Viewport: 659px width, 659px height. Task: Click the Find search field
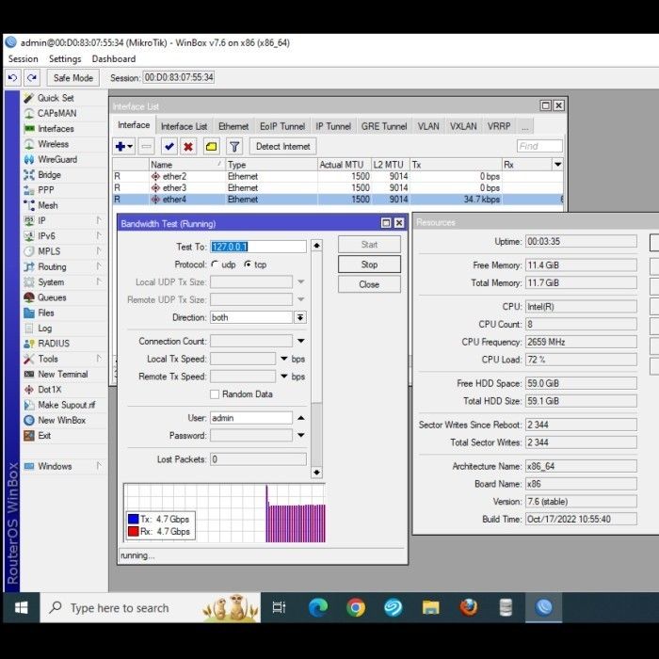539,146
